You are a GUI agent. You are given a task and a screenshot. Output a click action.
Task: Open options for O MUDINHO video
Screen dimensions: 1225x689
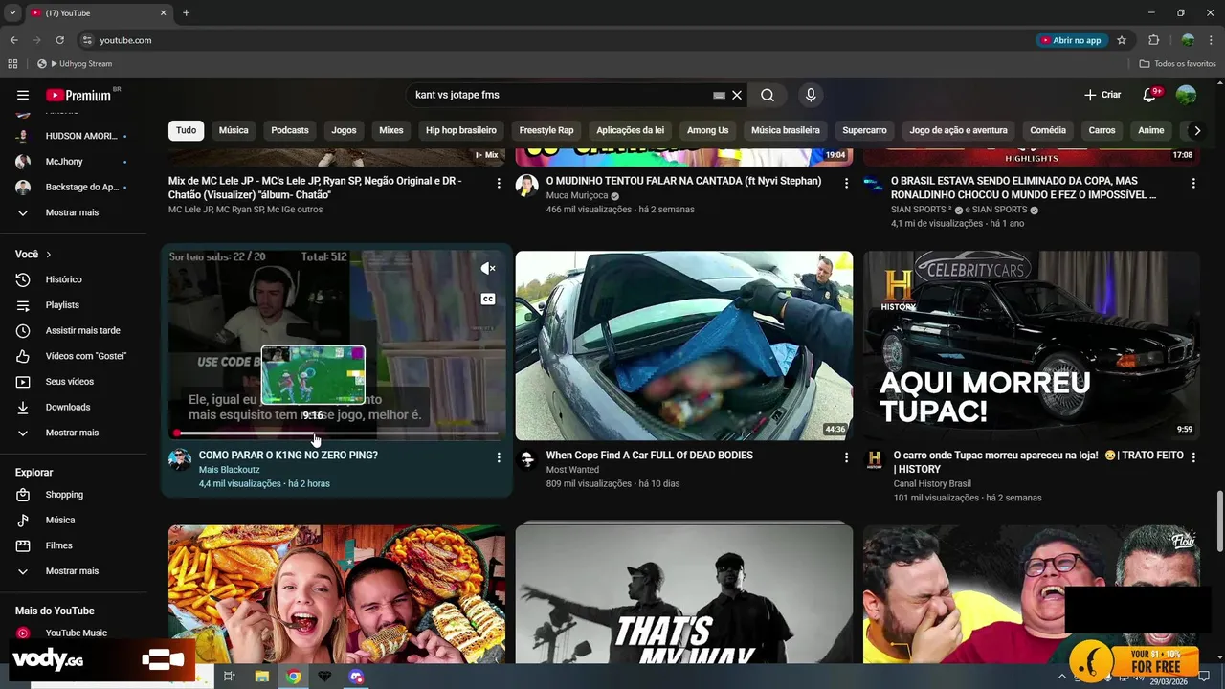pyautogui.click(x=846, y=183)
